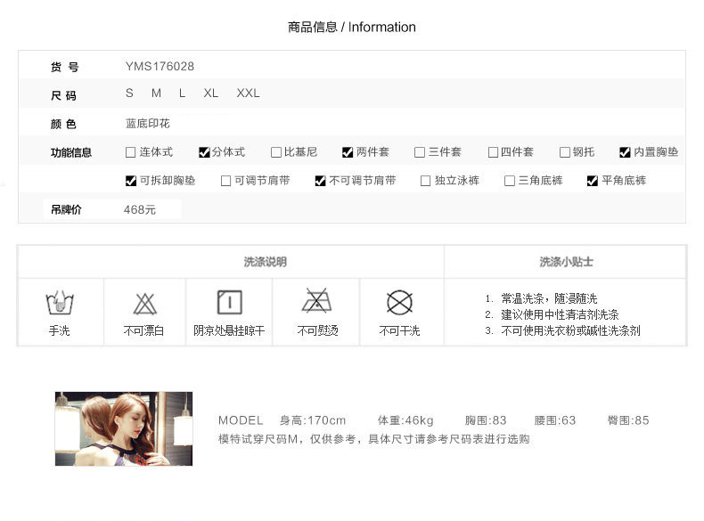Click the 体重:46kg model spec

coord(405,420)
